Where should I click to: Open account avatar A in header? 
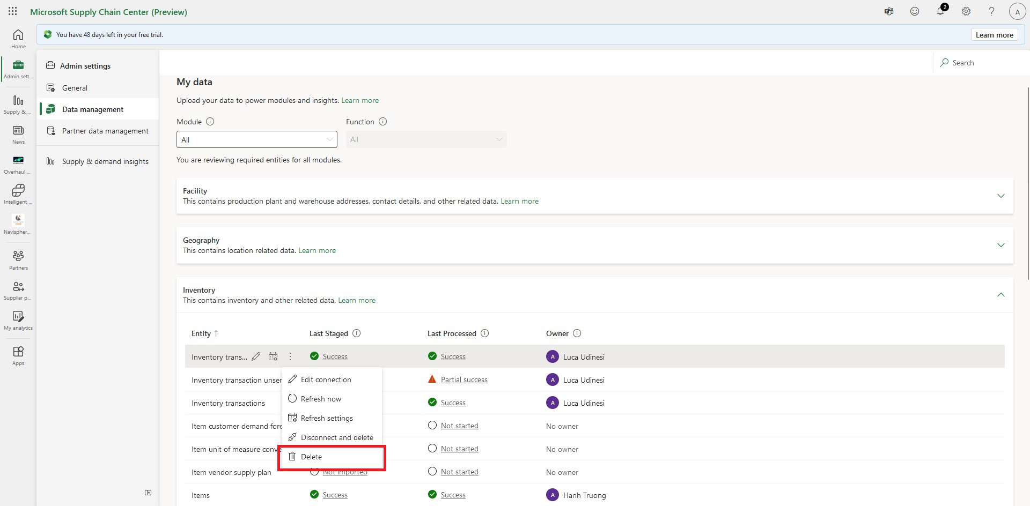click(1017, 11)
